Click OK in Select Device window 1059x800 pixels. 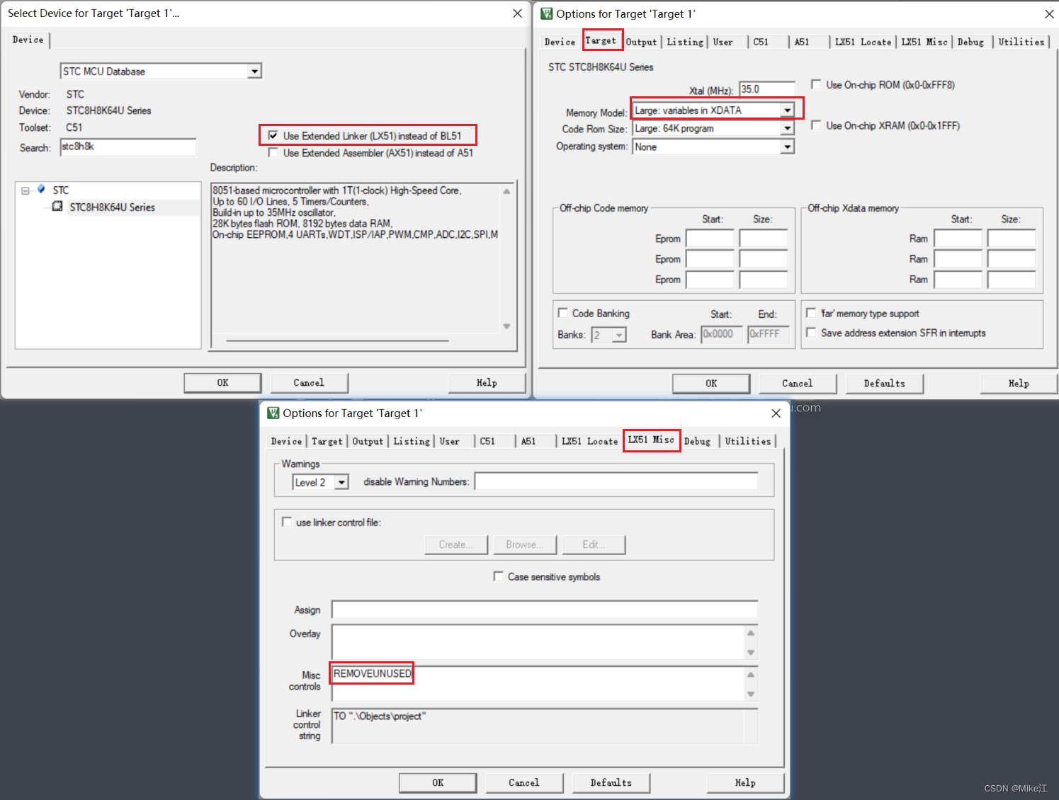(x=222, y=383)
